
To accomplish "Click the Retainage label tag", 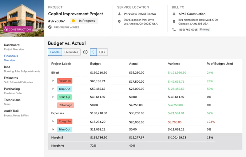I will pyautogui.click(x=65, y=105).
